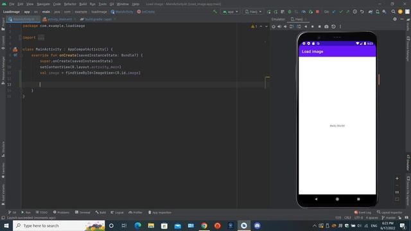Click the emulator volume down icon
The height and width of the screenshot is (231, 411).
[285, 26]
